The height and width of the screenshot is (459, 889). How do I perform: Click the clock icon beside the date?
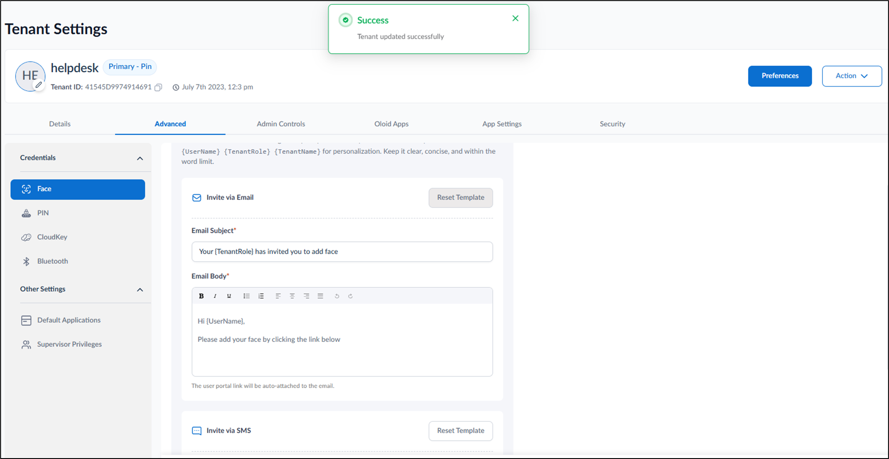pyautogui.click(x=176, y=87)
